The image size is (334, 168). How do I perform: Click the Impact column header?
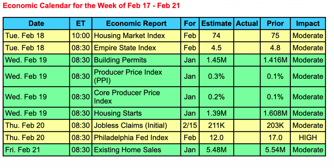[x=308, y=23]
